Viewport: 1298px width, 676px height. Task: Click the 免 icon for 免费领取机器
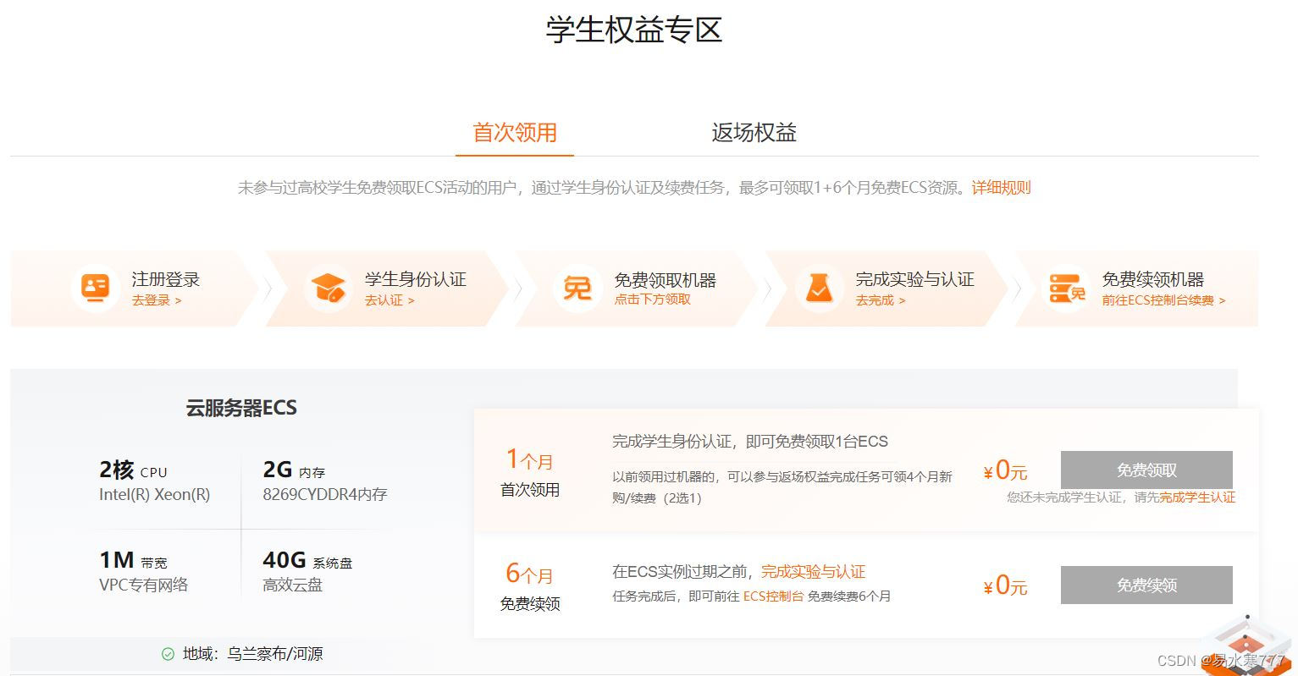pyautogui.click(x=577, y=289)
